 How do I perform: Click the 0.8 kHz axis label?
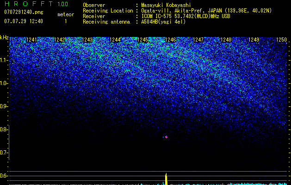(4, 129)
